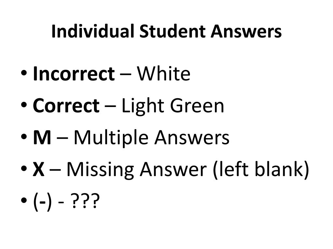Image resolution: width=333 pixels, height=249 pixels.
Task: Select the bold letter X
Action: (39, 169)
